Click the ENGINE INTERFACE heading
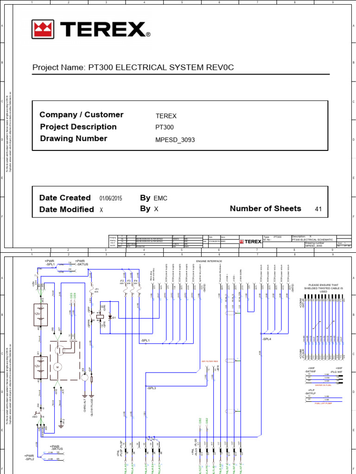This screenshot has width=356, height=474. [x=209, y=261]
